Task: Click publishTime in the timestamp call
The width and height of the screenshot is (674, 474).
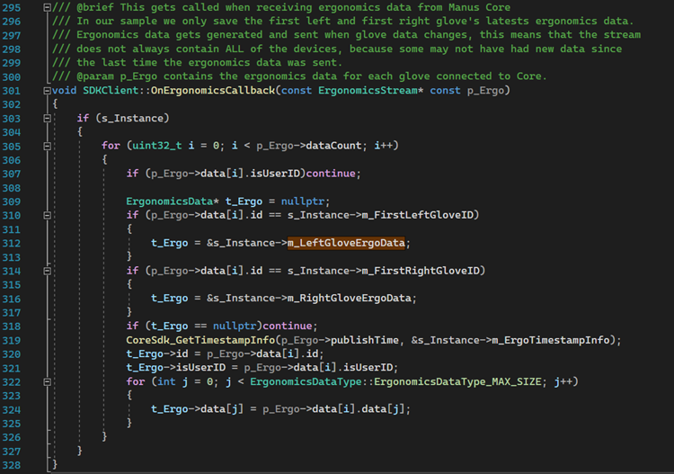Action: (365, 340)
